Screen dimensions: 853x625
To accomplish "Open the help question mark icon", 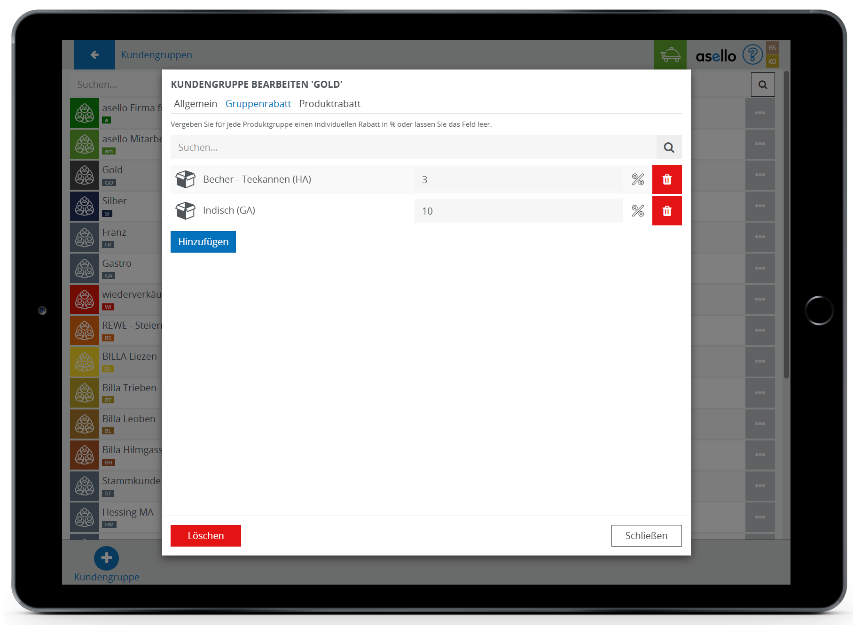I will click(752, 55).
